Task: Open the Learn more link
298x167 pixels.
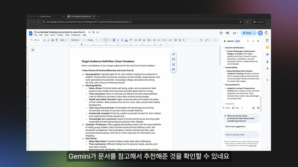Action: tap(252, 146)
